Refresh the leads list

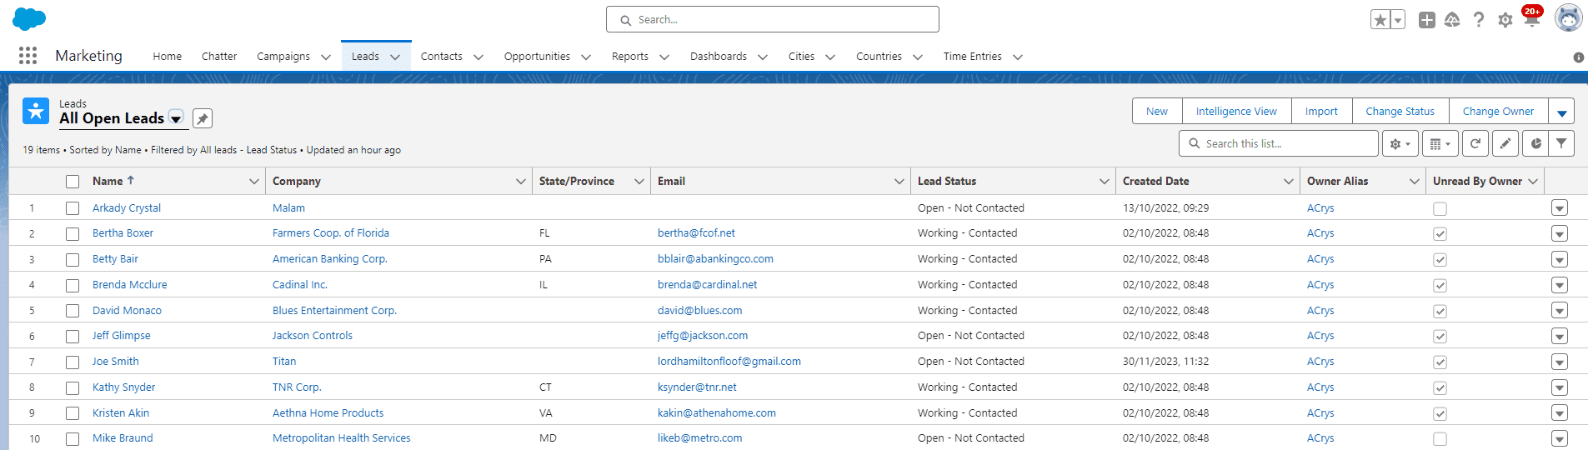click(1475, 143)
